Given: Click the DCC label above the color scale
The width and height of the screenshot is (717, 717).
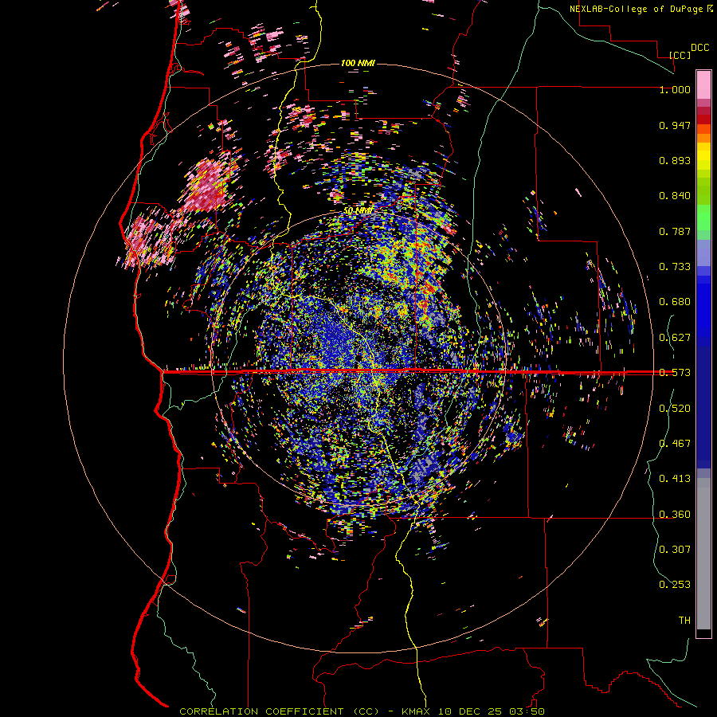Looking at the screenshot, I should pyautogui.click(x=699, y=48).
